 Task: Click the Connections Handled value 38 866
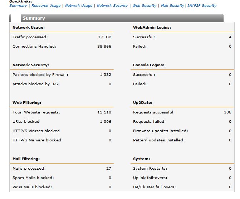(104, 46)
